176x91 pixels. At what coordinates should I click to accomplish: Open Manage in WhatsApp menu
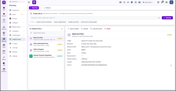click(x=17, y=52)
